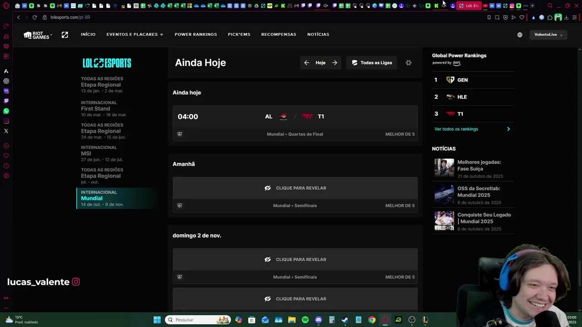This screenshot has height=327, width=582.
Task: Open the Instagram sidebar icon
Action: click(6, 121)
